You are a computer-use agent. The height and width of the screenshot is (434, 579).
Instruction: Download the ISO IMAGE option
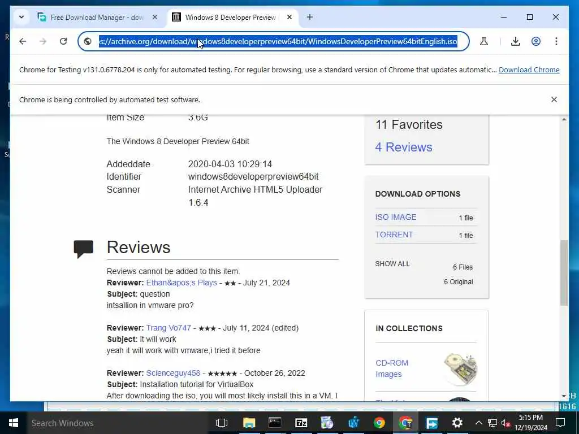pyautogui.click(x=395, y=217)
